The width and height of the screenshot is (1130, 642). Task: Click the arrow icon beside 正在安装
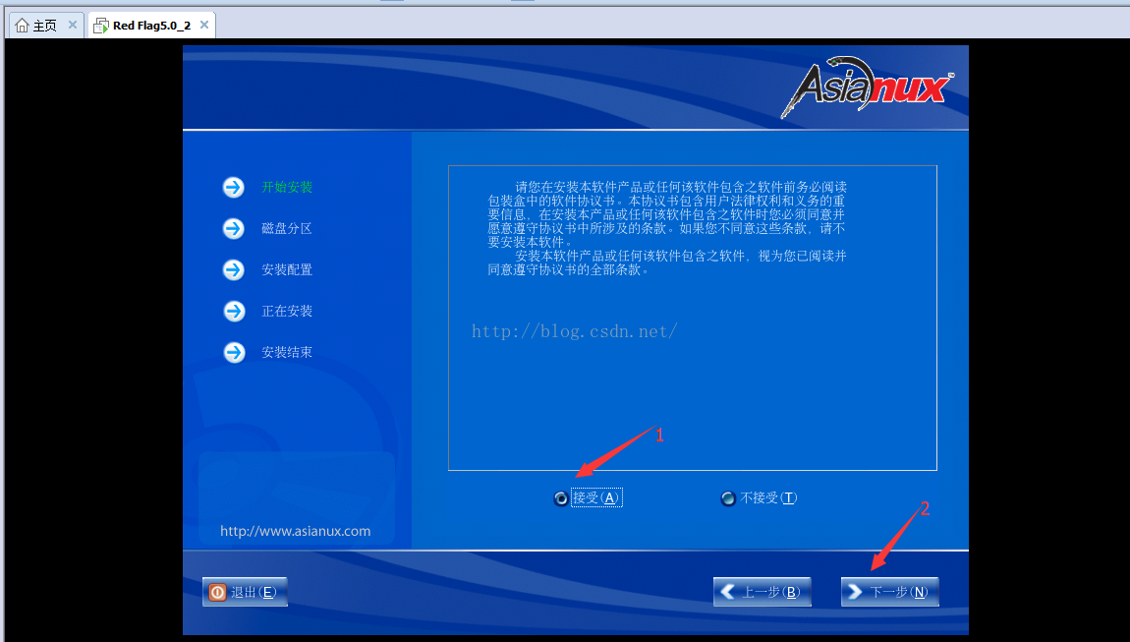coord(234,311)
